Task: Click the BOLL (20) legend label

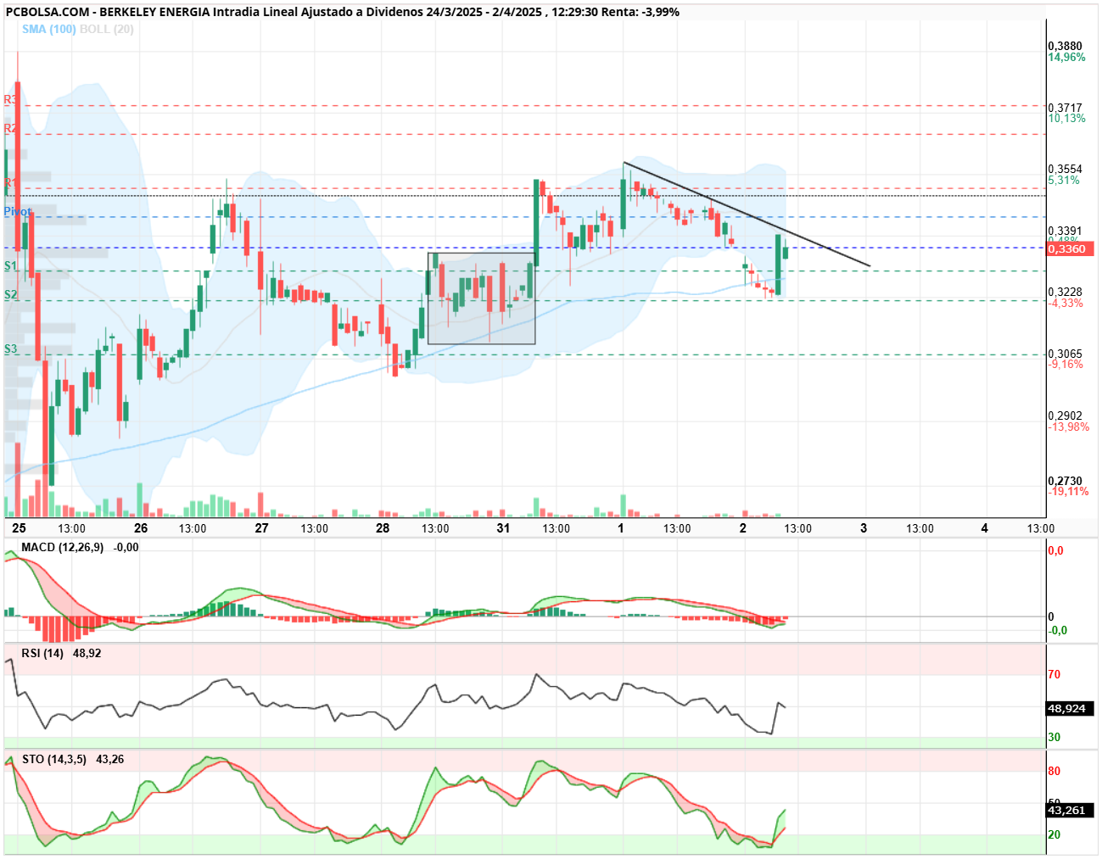Action: coord(106,29)
